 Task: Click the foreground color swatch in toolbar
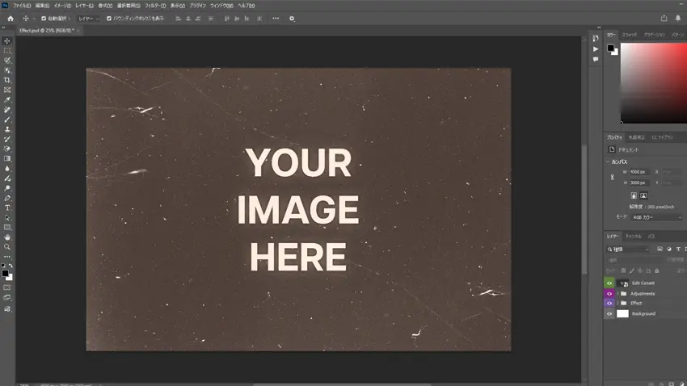coord(5,273)
